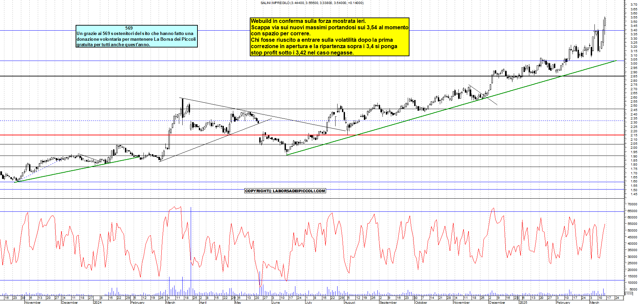This screenshot has width=638, height=304.
Task: Click the August month label
Action: pyautogui.click(x=350, y=302)
